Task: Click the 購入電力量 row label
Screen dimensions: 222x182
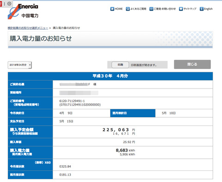Action: [20, 151]
